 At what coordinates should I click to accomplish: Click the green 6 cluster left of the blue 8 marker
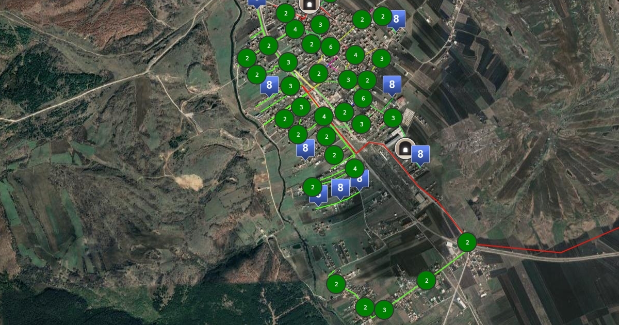click(x=363, y=98)
